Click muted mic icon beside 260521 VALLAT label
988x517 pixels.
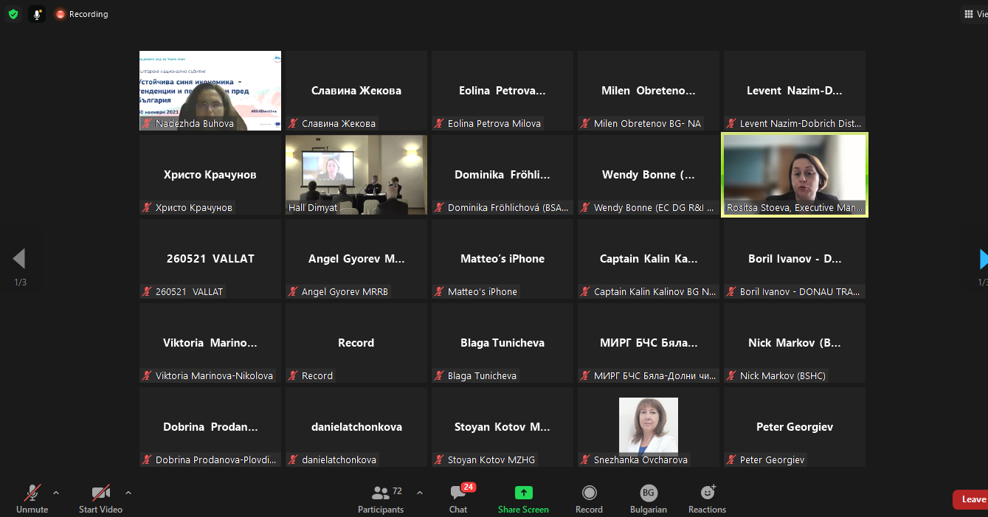[x=147, y=291]
